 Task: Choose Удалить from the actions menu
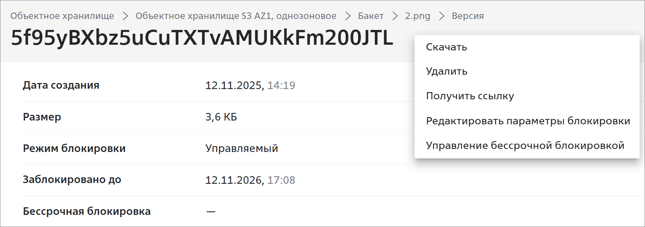click(446, 71)
